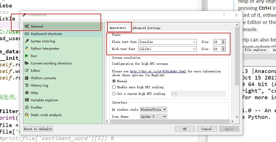276x142 pixels.
Task: Click the Python interpreter logo icon
Action: [27, 48]
